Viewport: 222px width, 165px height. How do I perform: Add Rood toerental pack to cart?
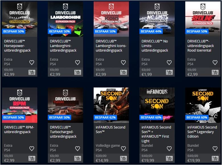pos(215,72)
